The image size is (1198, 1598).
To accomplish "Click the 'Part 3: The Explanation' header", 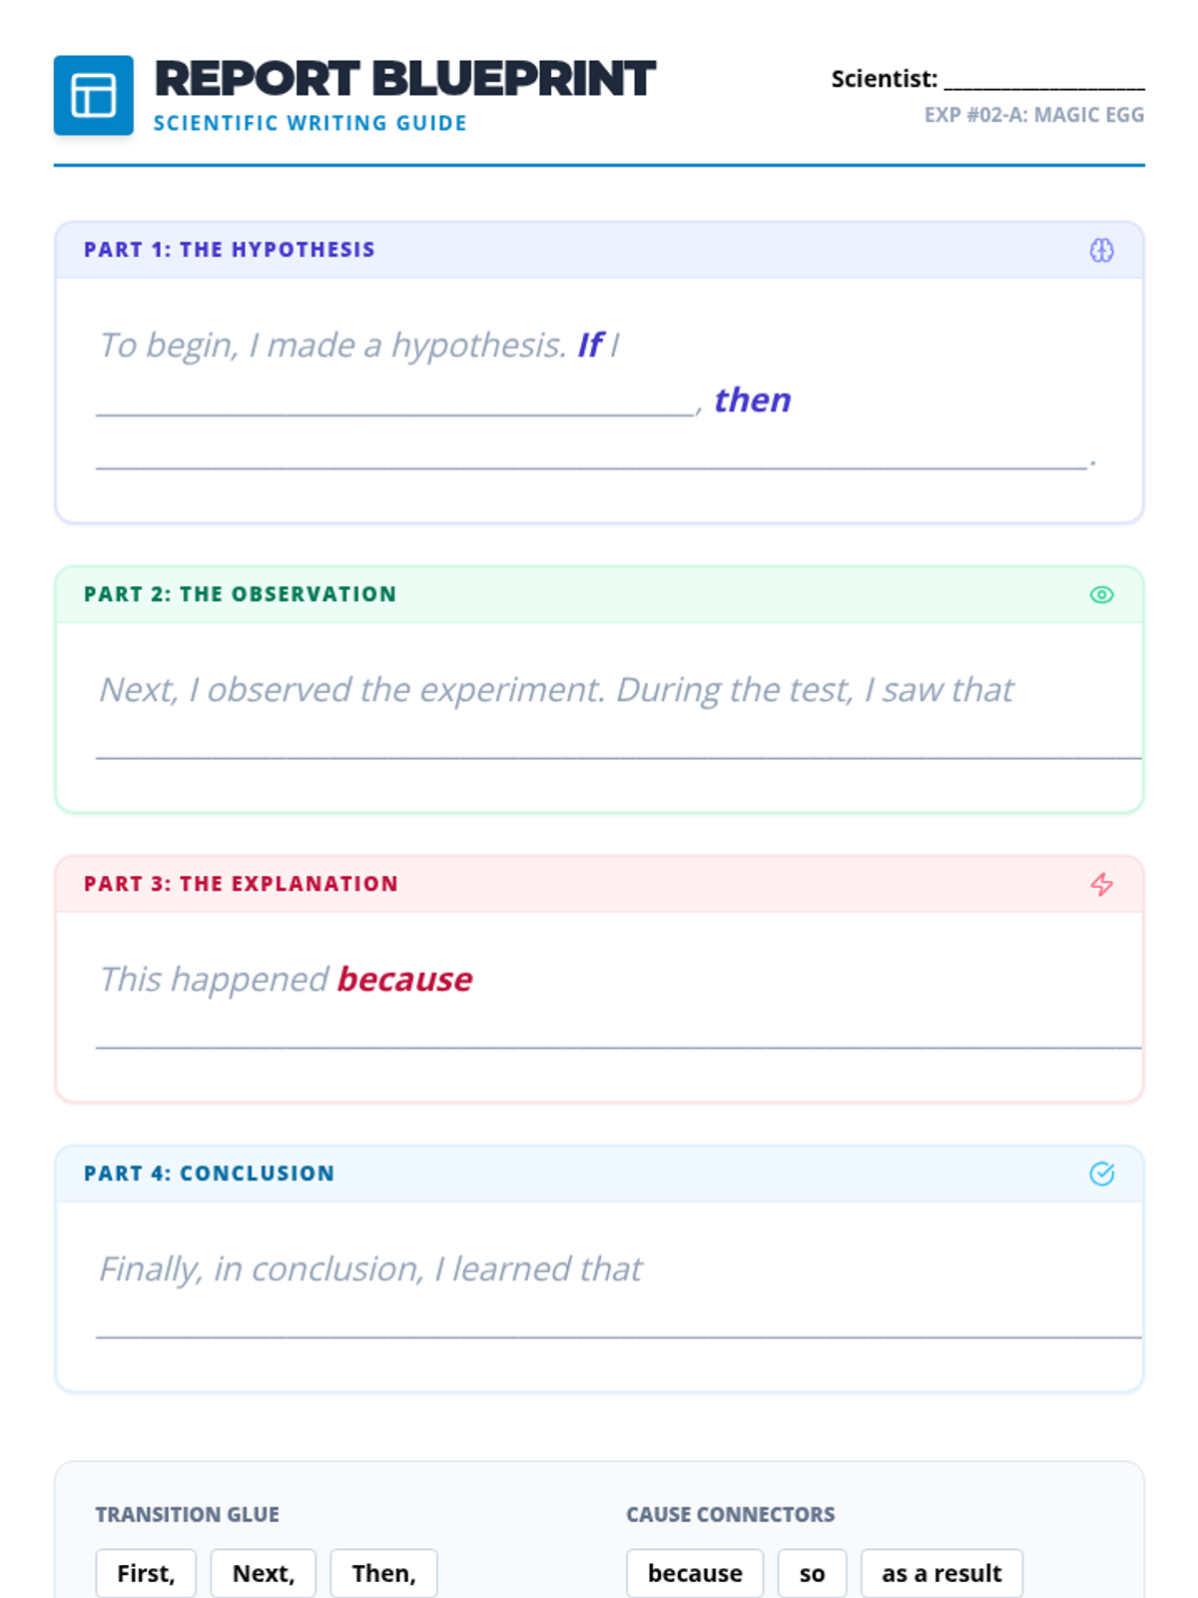I will 241,884.
